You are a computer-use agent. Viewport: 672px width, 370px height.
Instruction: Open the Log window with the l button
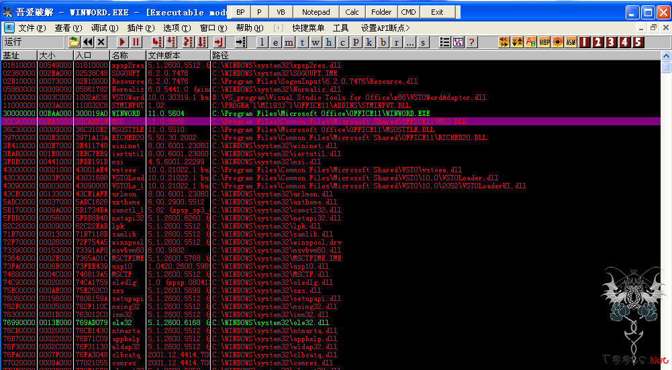tap(262, 42)
